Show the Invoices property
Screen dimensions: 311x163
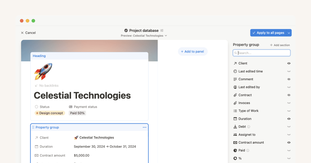(x=289, y=103)
